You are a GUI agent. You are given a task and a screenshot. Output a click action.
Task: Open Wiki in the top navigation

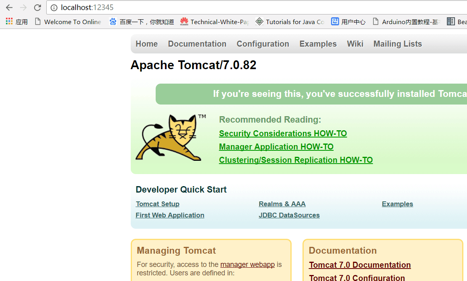pos(355,44)
